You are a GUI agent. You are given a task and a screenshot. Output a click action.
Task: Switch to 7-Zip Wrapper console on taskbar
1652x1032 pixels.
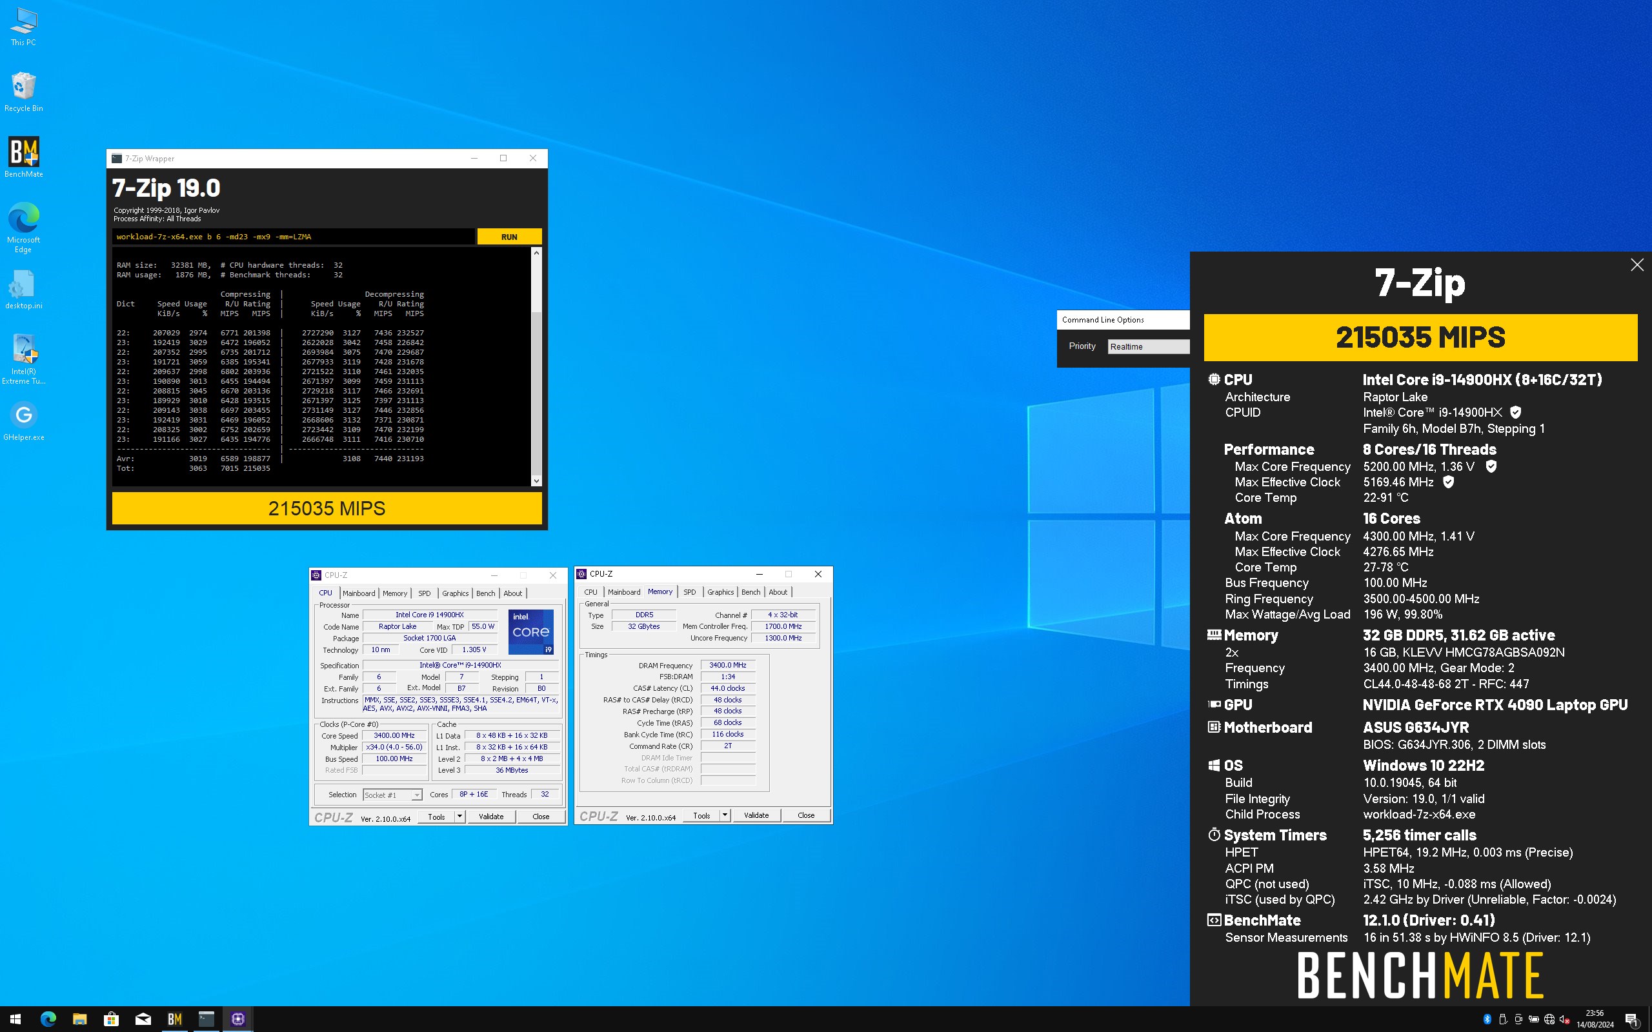206,1019
